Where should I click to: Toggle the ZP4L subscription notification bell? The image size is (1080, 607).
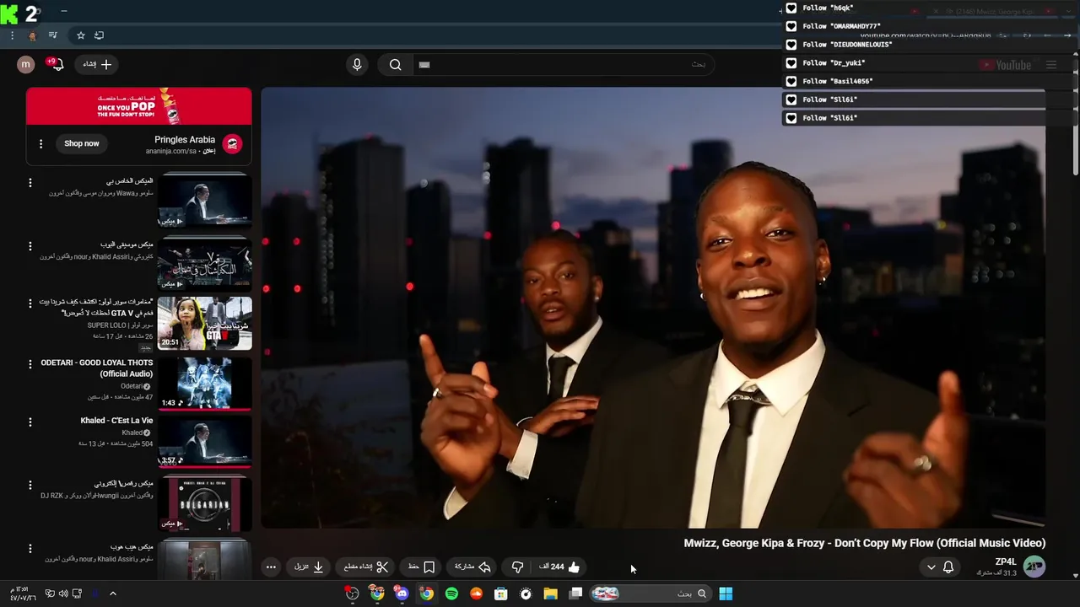click(948, 567)
